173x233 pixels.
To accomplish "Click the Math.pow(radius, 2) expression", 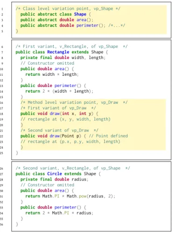I will point(91,196).
